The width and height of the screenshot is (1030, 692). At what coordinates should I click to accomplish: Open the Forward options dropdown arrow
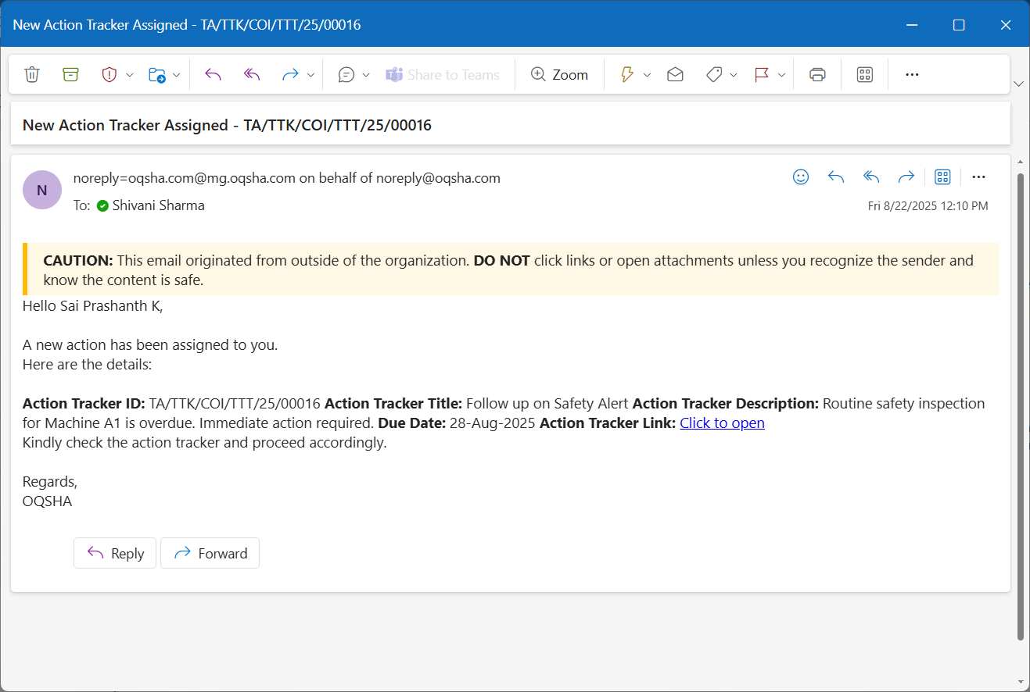310,75
